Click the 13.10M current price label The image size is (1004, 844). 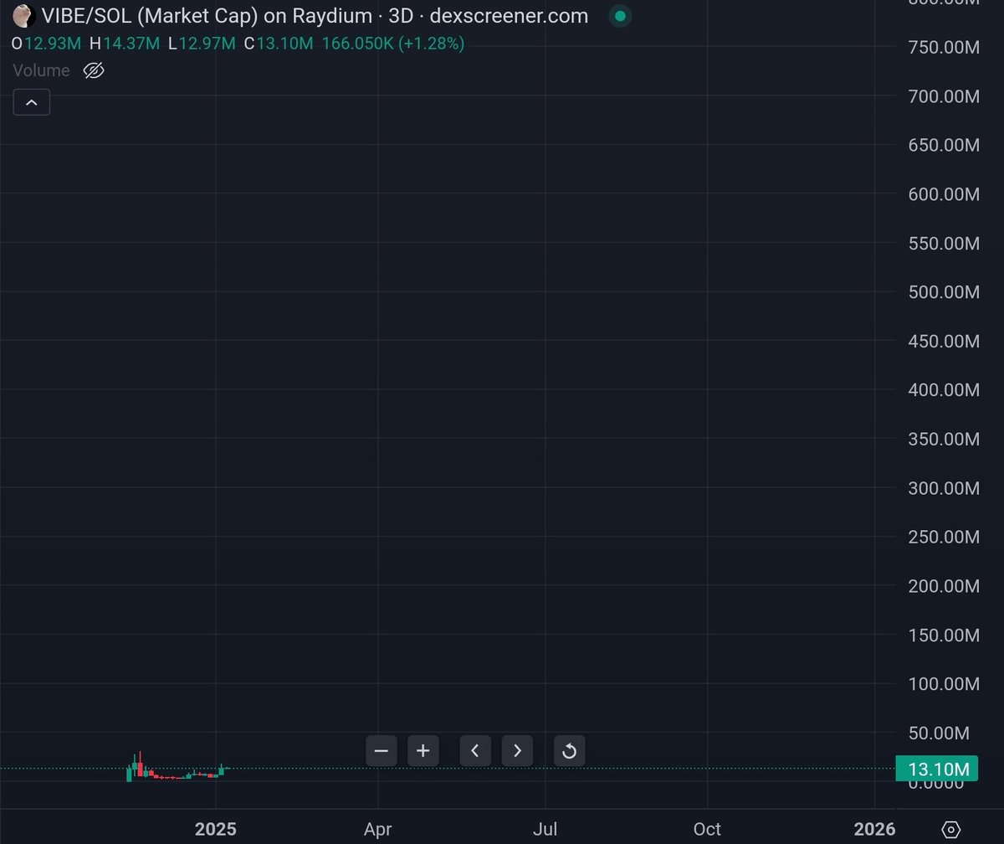[937, 769]
